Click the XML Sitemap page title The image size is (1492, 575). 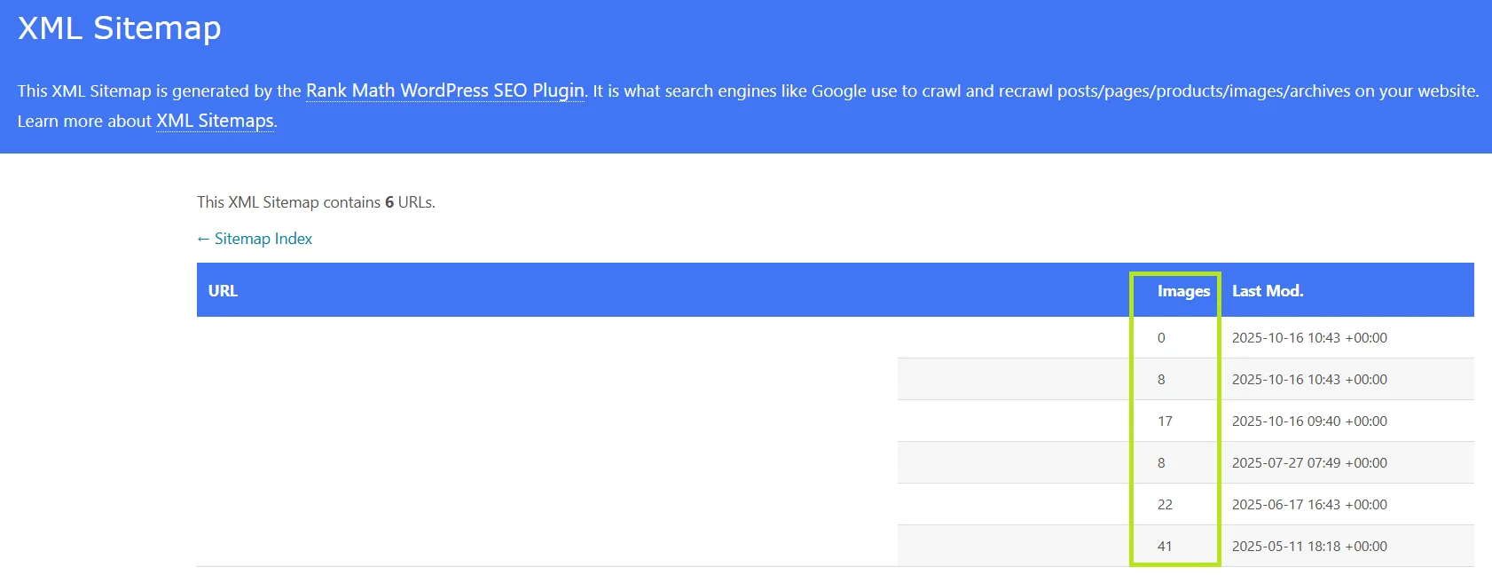(119, 28)
